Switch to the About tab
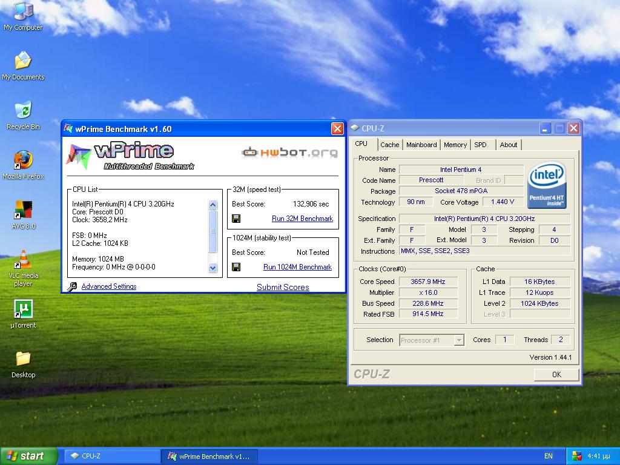 [x=509, y=145]
